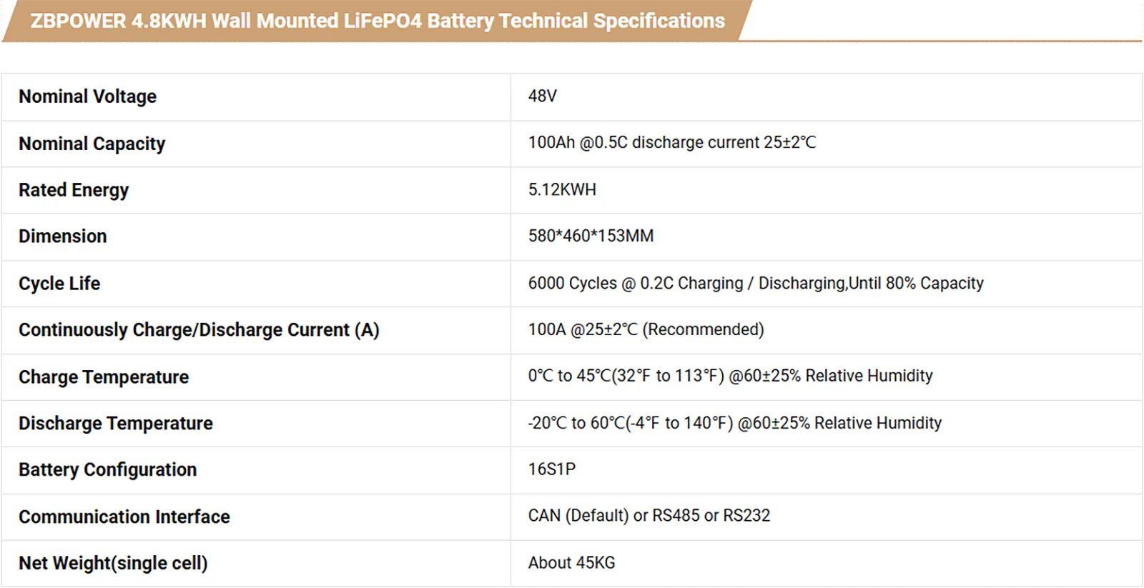1144x588 pixels.
Task: Click the ZBPOWER 4.8KWH specifications title banner
Action: coord(378,21)
